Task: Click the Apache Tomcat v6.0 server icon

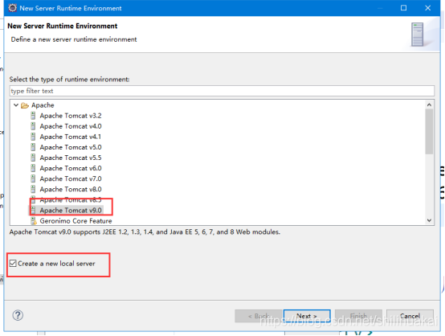Action: [x=33, y=169]
